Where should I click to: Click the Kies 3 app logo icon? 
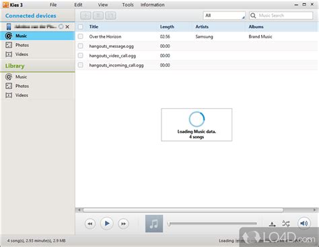pyautogui.click(x=5, y=5)
